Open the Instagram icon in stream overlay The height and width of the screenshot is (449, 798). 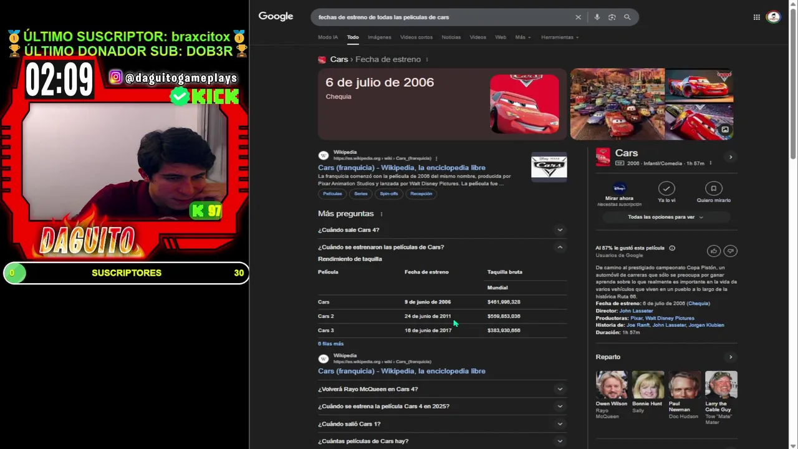[115, 77]
